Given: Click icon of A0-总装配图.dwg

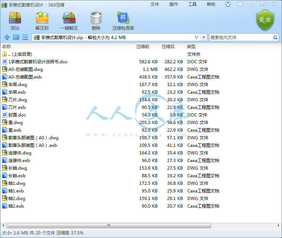Looking at the screenshot, I should [4, 69].
